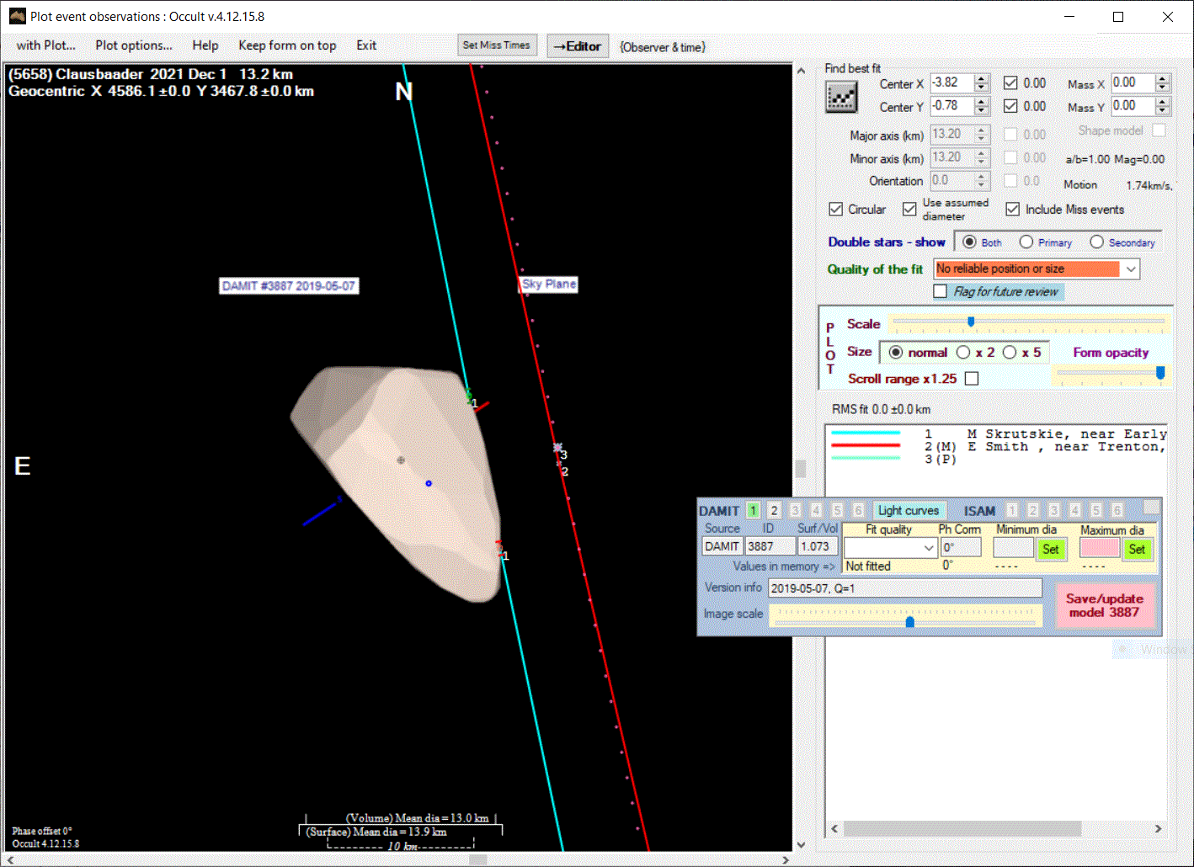Uncheck the Circular checkbox
The image size is (1194, 867).
coord(836,210)
